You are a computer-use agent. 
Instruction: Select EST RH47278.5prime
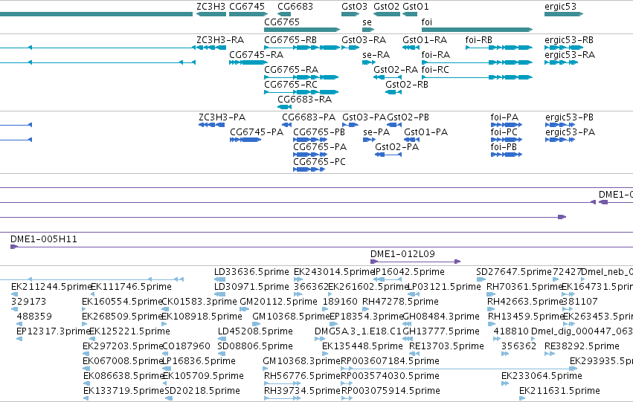pyautogui.click(x=400, y=302)
